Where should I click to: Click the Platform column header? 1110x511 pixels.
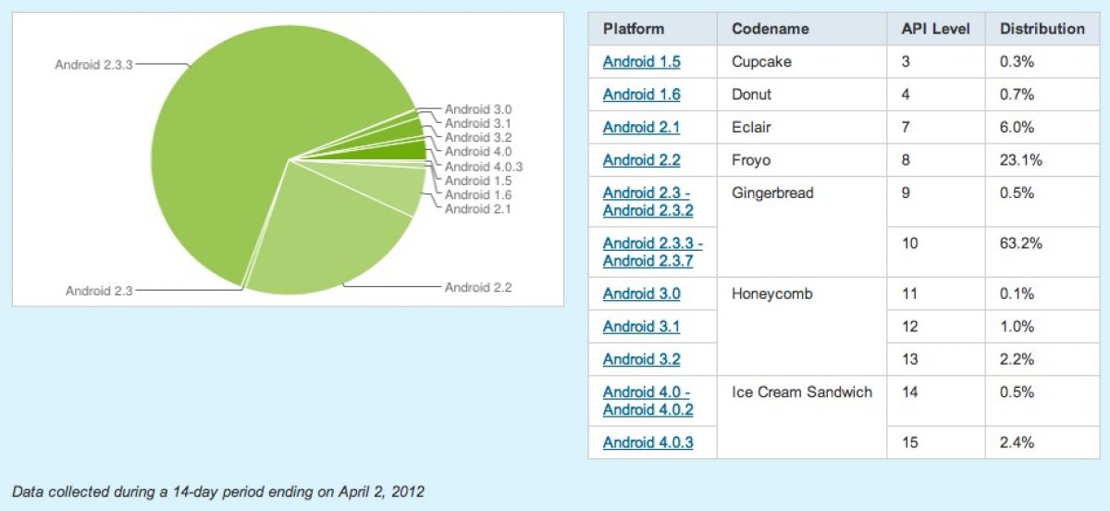[634, 29]
